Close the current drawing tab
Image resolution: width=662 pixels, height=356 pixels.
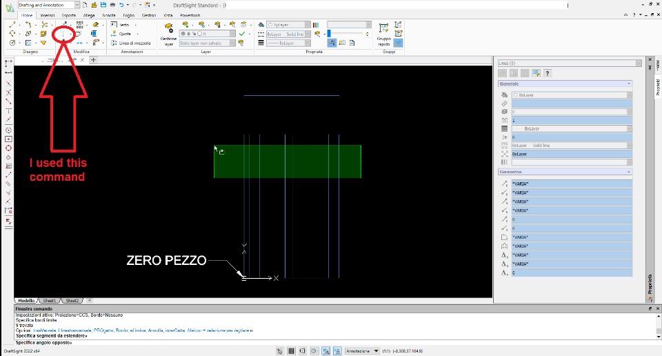[82, 60]
